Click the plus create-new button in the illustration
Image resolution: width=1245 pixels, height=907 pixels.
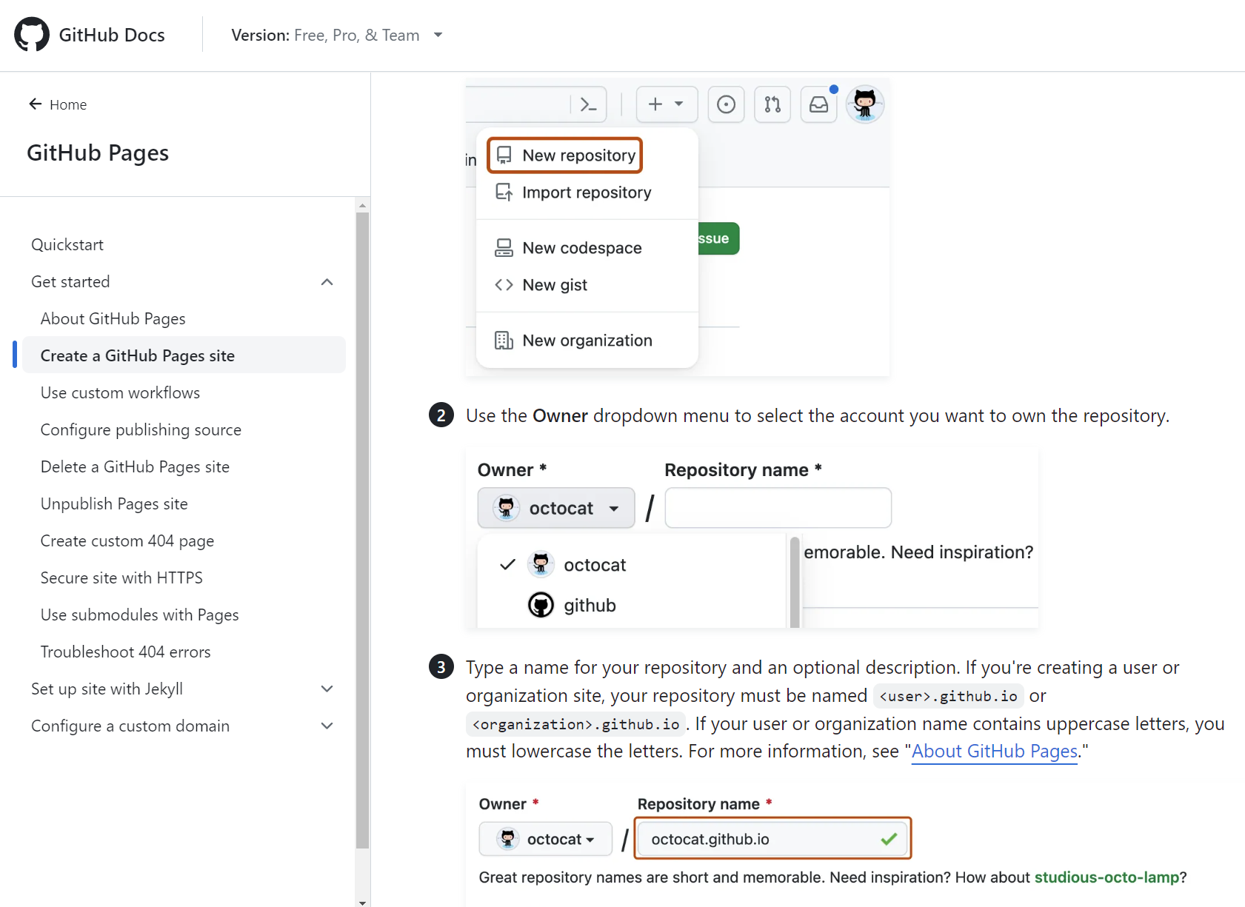click(x=667, y=104)
